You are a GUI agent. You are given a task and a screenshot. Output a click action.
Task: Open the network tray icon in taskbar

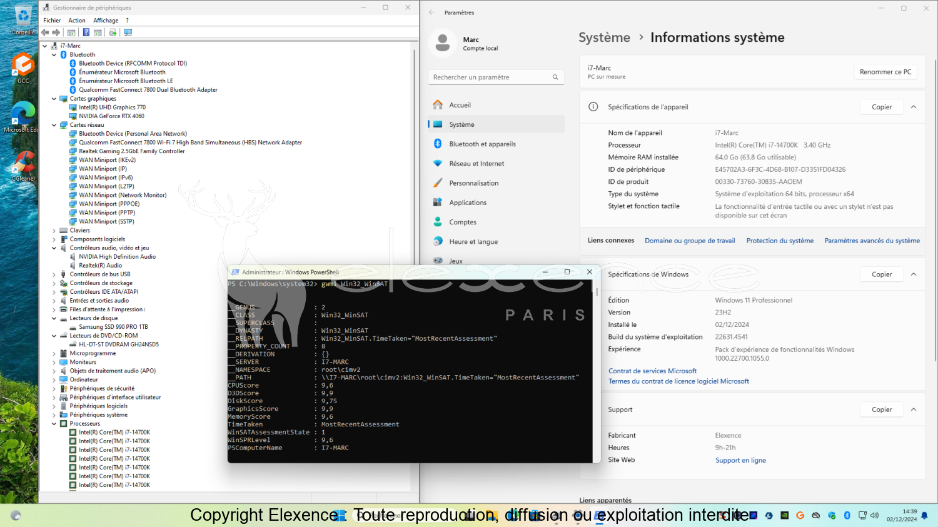click(x=862, y=516)
